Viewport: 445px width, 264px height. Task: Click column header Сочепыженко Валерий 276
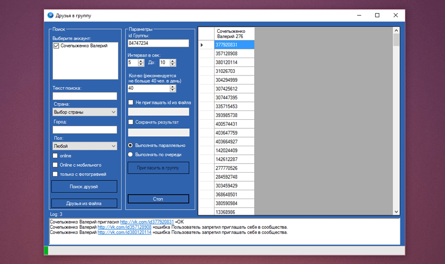(x=234, y=34)
